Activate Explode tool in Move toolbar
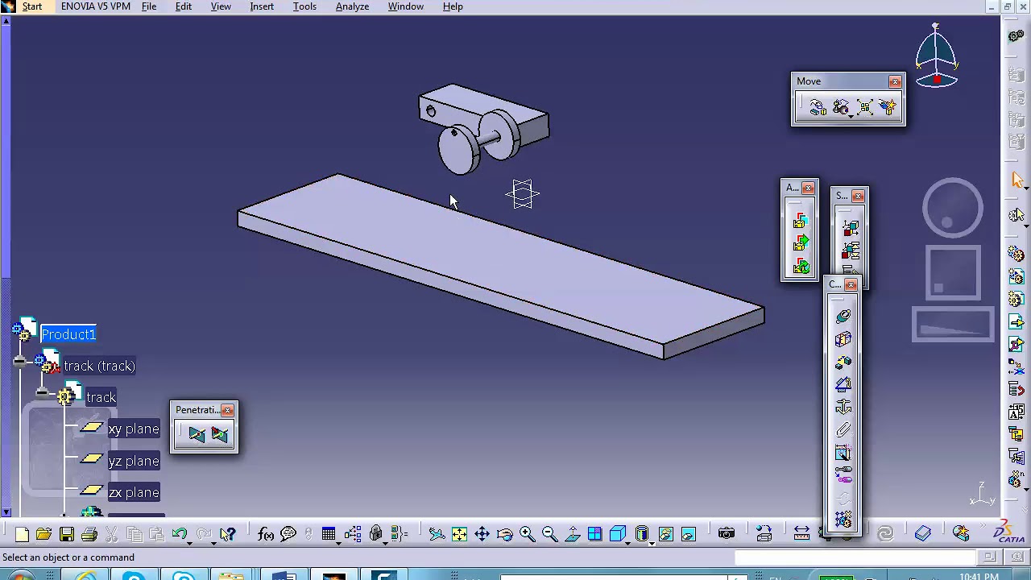1031x580 pixels. pos(864,107)
